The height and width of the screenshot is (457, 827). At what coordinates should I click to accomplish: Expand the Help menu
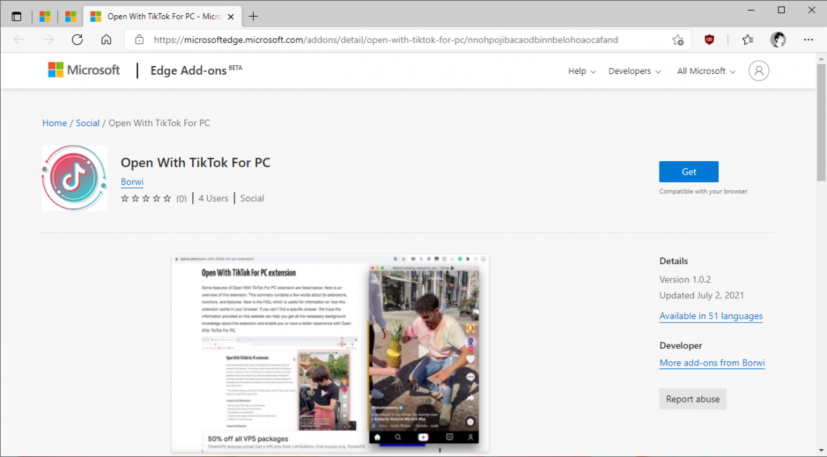point(582,71)
